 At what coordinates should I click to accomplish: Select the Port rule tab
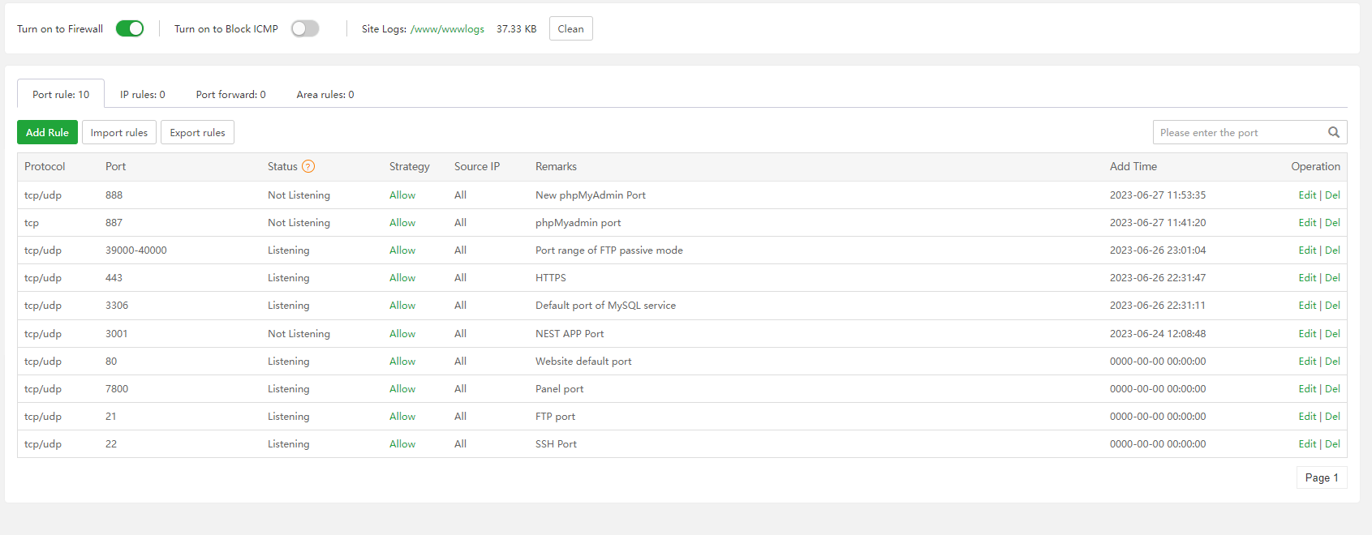pos(61,95)
